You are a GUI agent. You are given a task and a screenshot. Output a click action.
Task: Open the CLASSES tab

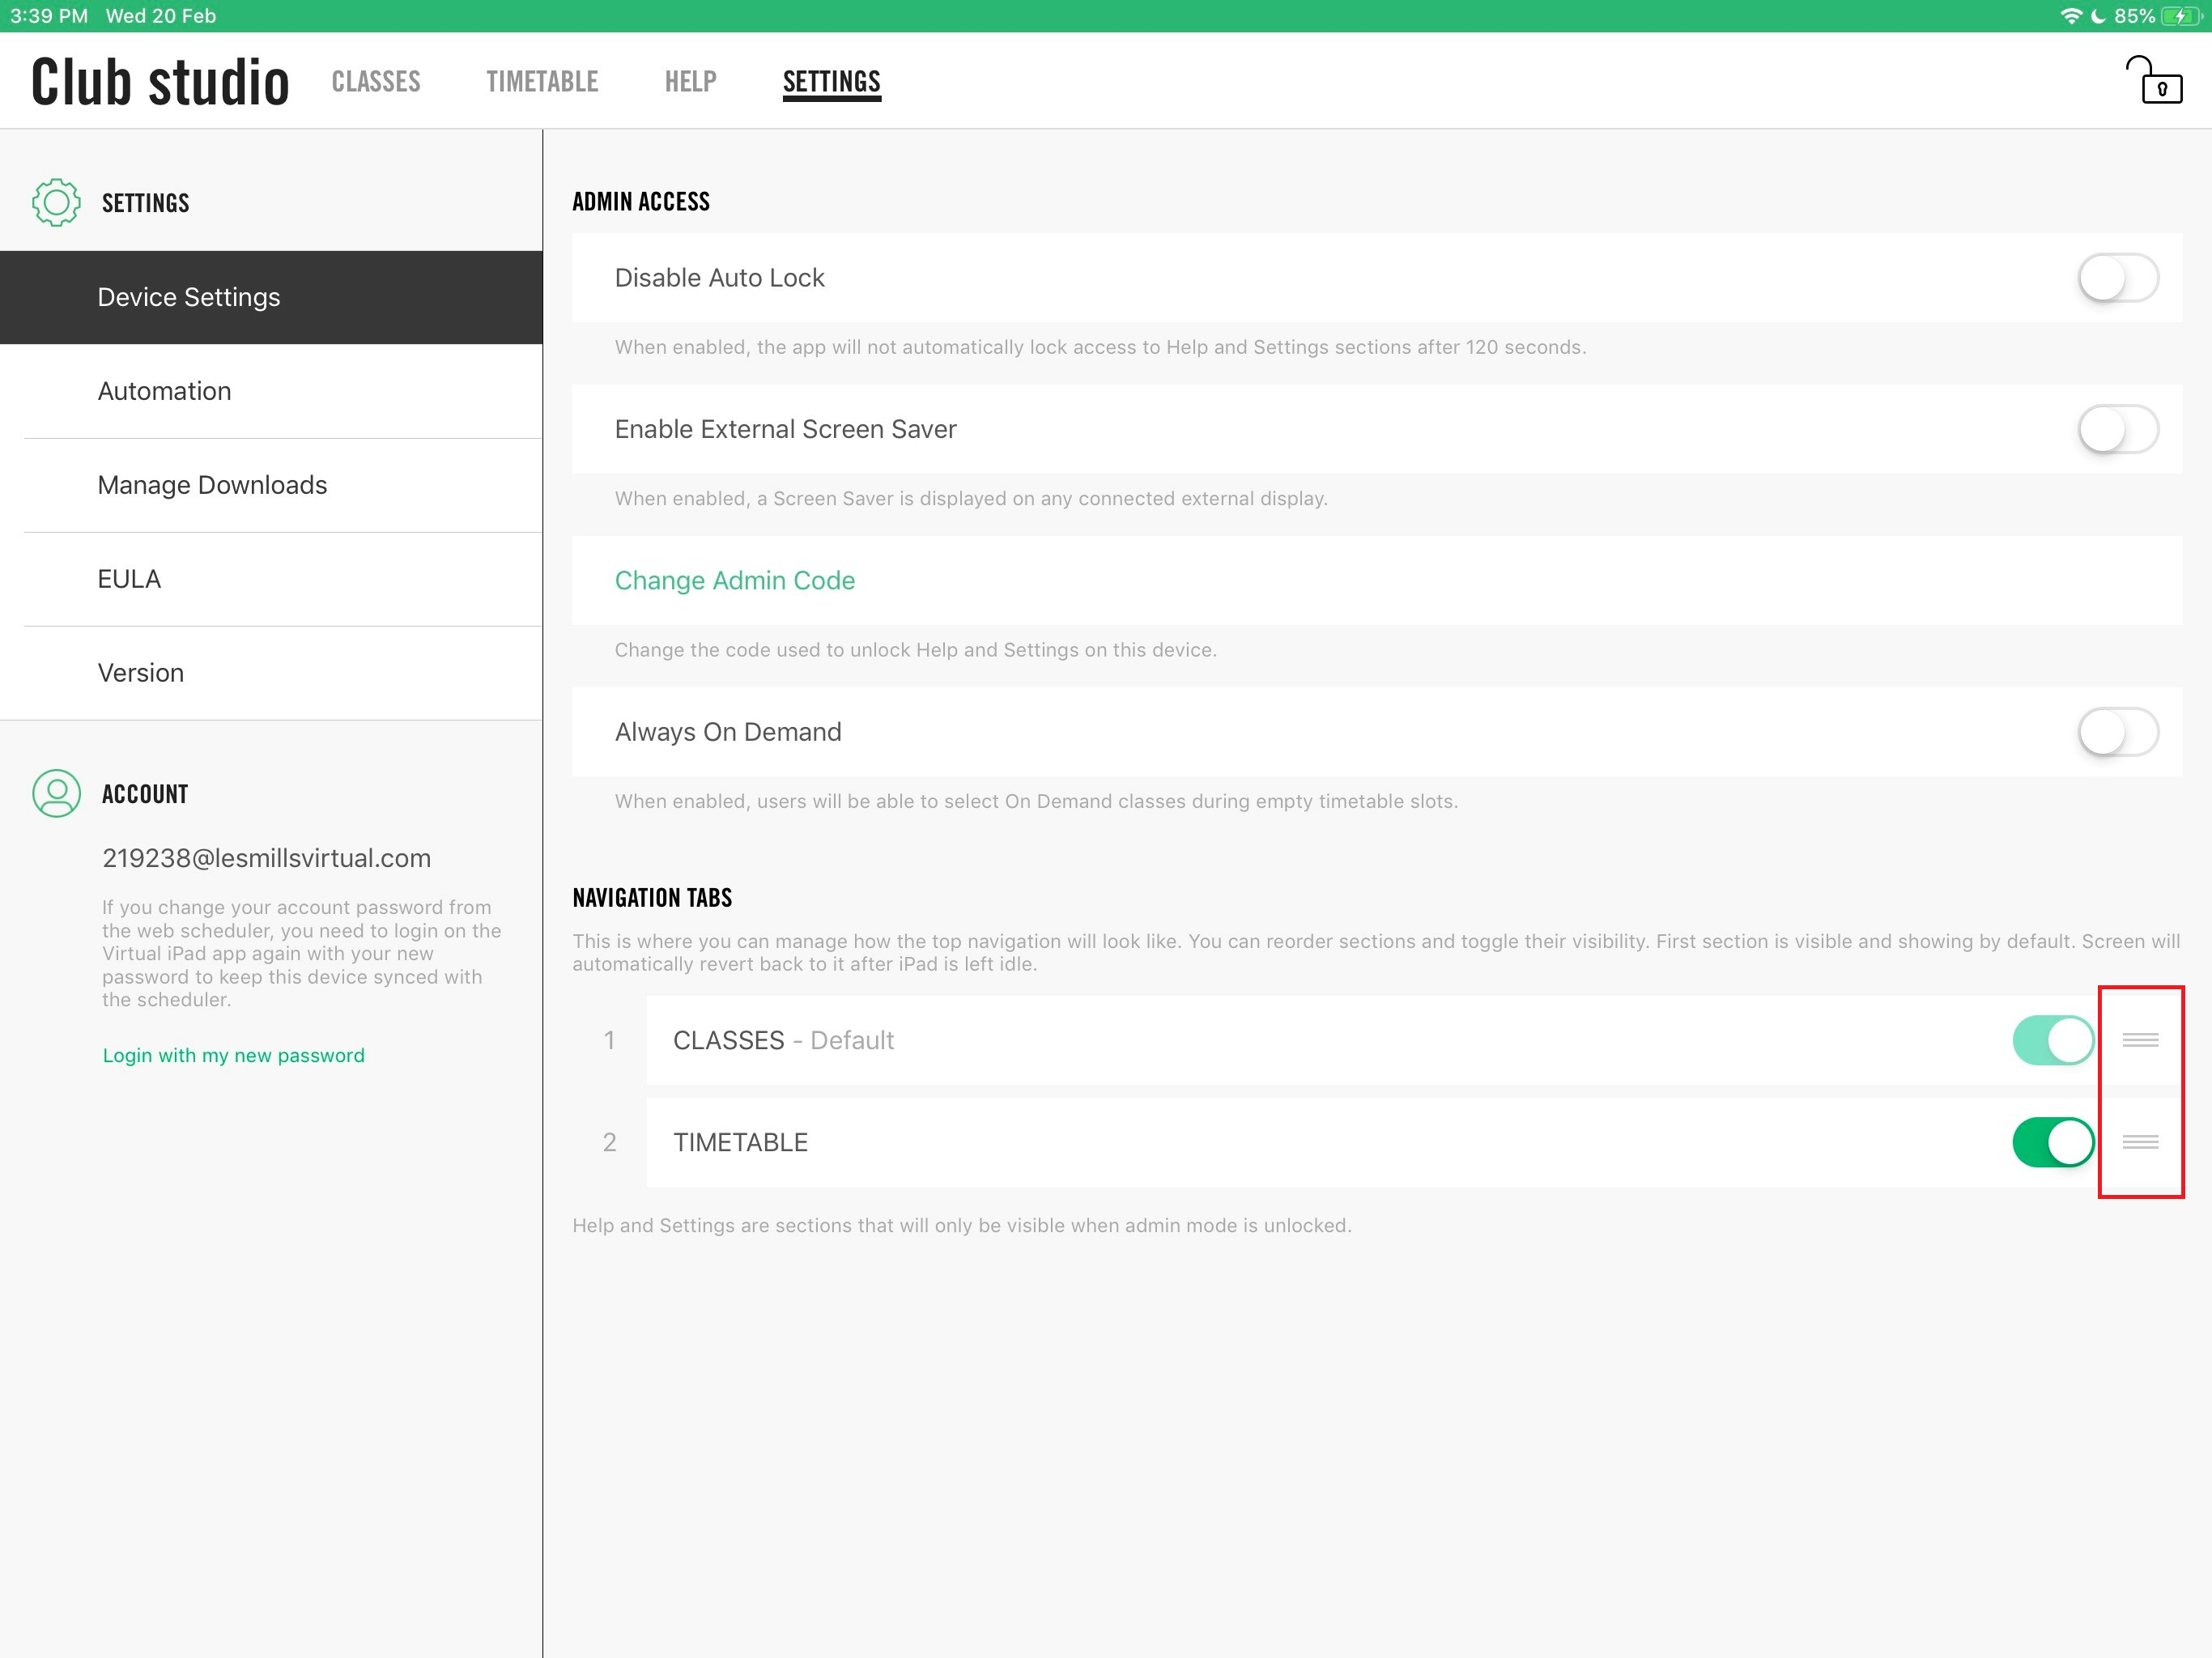(376, 82)
